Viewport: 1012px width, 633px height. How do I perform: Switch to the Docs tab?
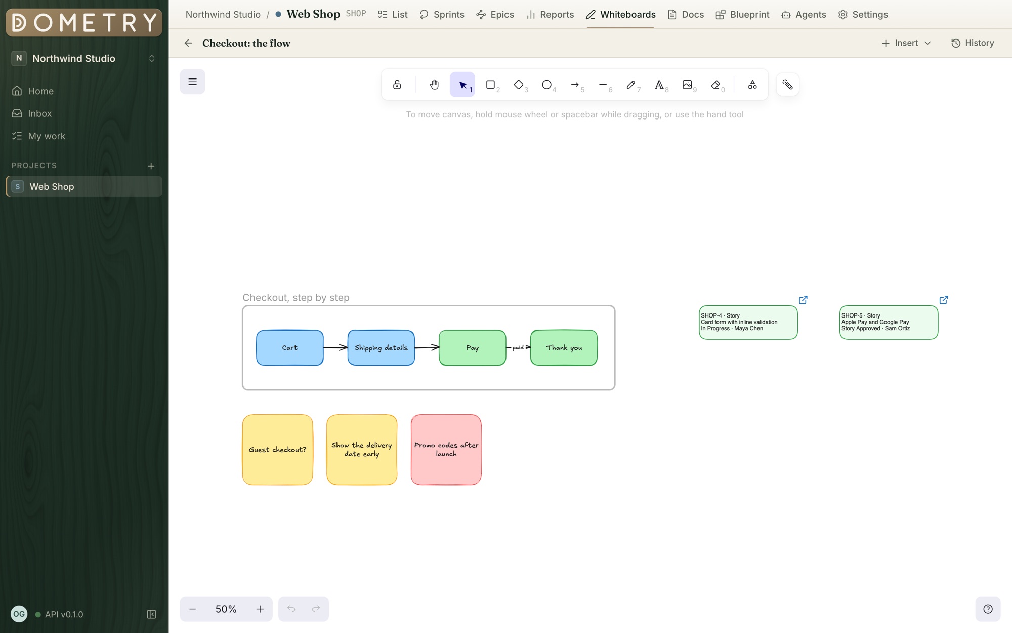[x=686, y=14]
